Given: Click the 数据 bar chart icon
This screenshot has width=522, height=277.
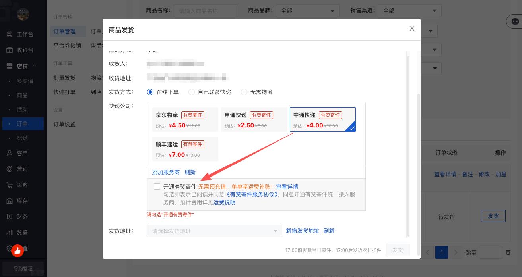Looking at the screenshot, I should tap(10, 233).
